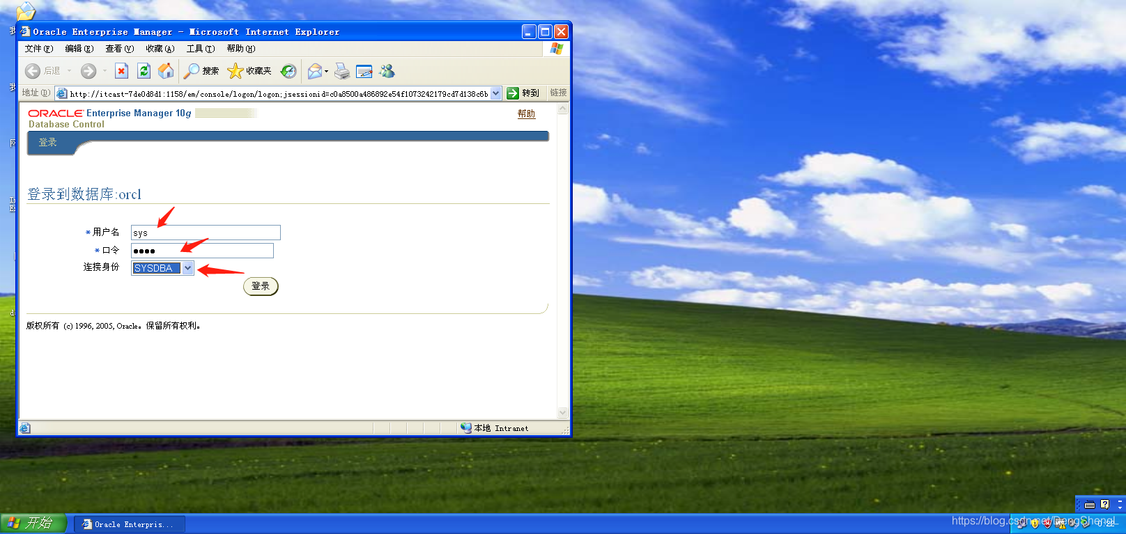
Task: Open the Mail button dropdown arrow
Action: point(326,71)
